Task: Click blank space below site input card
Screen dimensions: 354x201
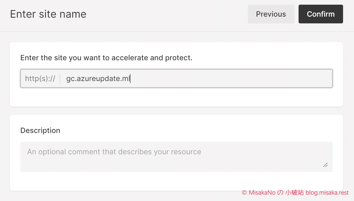Action: (x=176, y=111)
